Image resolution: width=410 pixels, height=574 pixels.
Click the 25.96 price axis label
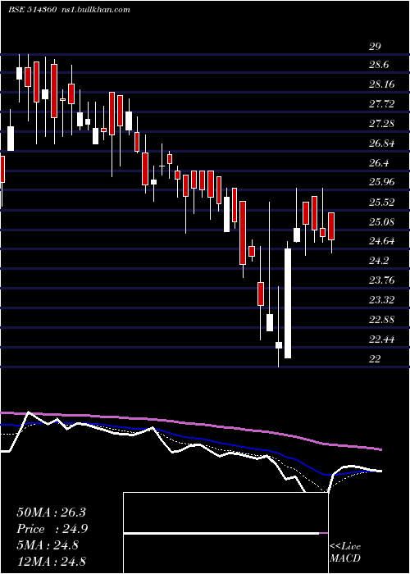382,182
